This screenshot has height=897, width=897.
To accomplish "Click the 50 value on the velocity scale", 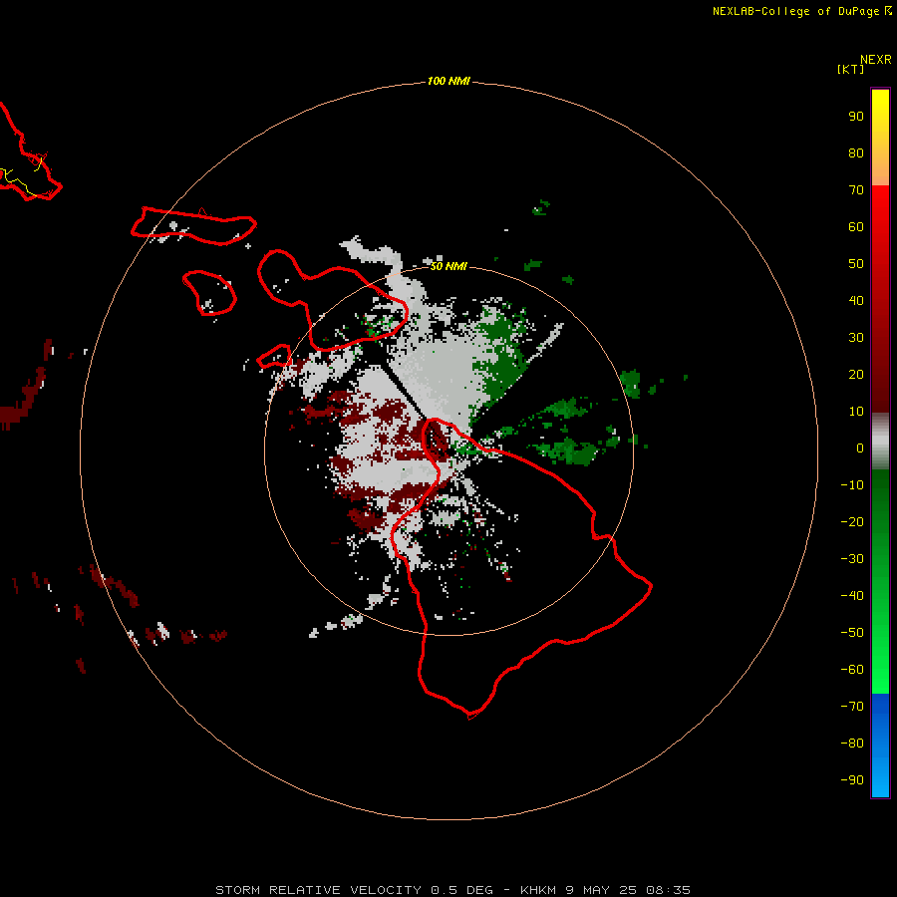I will [856, 264].
